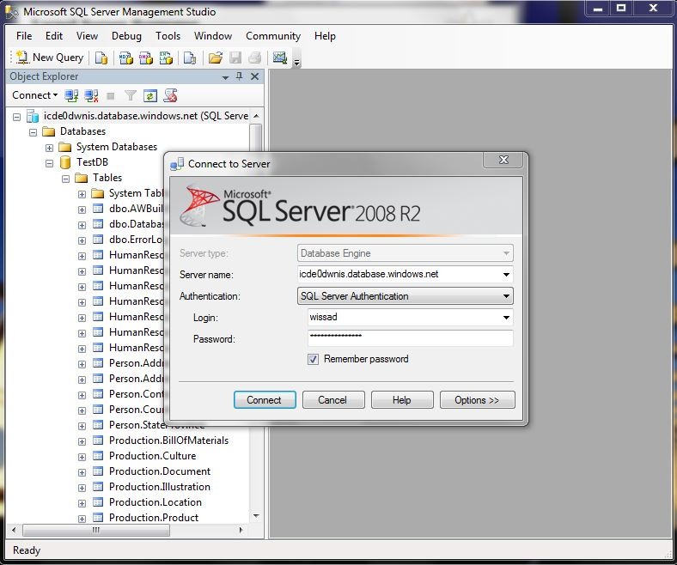Viewport: 677px width, 565px height.
Task: Click the Analysis Services DMX Query icon
Action: pyautogui.click(x=146, y=58)
